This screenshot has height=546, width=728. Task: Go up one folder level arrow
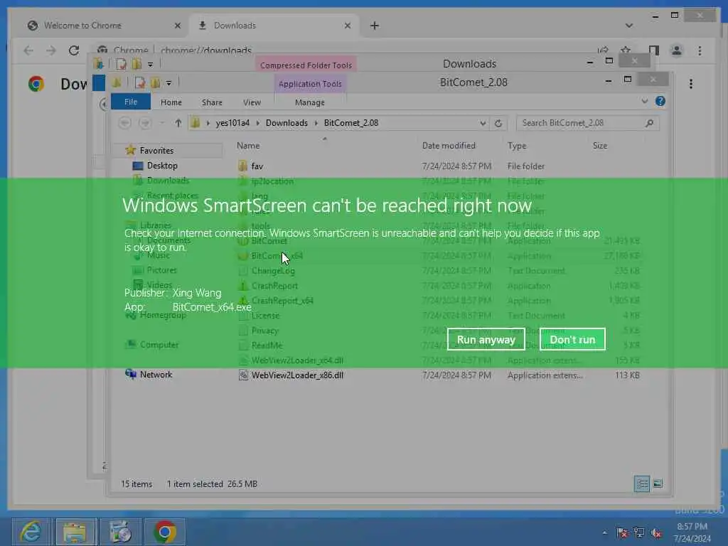coord(178,123)
